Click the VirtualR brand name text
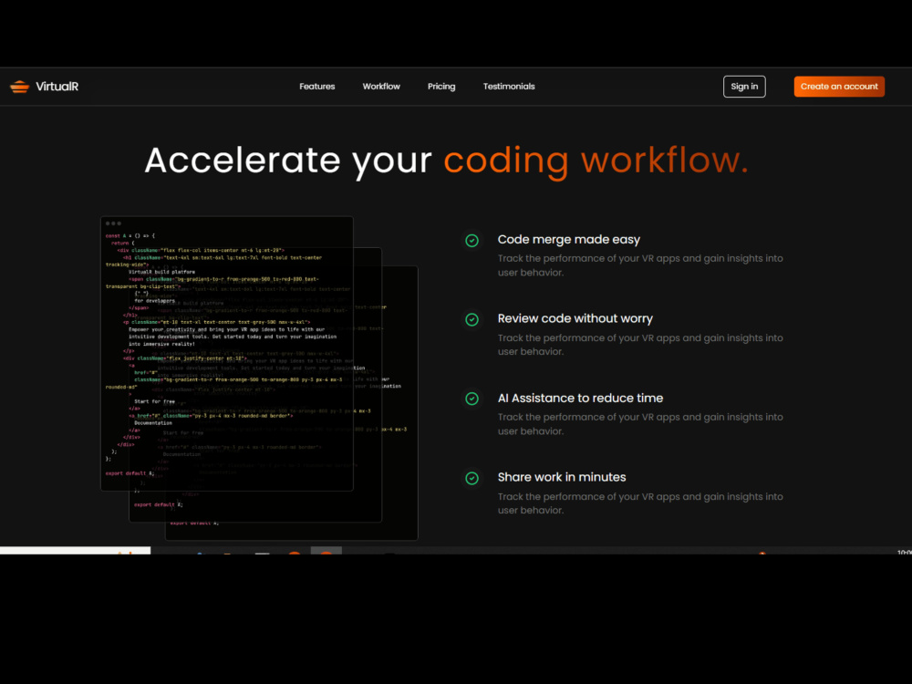912x684 pixels. pos(57,86)
